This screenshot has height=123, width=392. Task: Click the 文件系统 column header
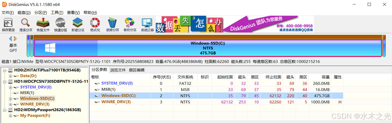[185, 77]
